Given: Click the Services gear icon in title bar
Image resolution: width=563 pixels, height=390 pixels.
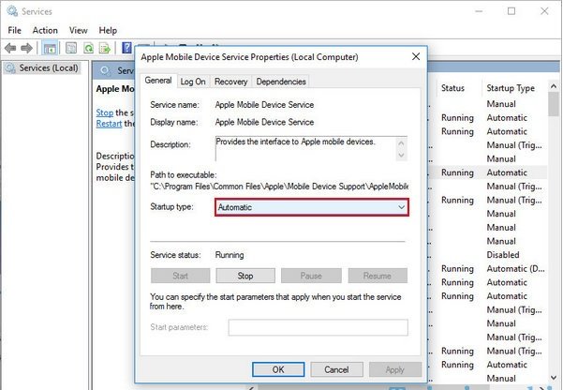Looking at the screenshot, I should click(12, 11).
